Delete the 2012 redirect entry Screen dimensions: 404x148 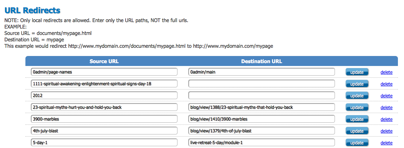(386, 96)
